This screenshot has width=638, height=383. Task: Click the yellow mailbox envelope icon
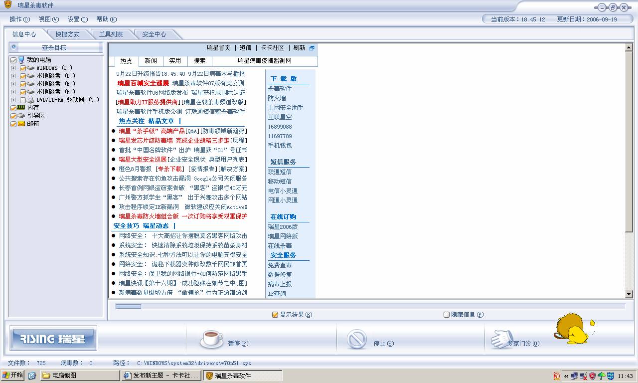point(21,124)
